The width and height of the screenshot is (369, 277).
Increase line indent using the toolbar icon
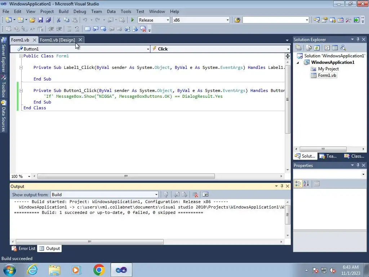(59, 29)
